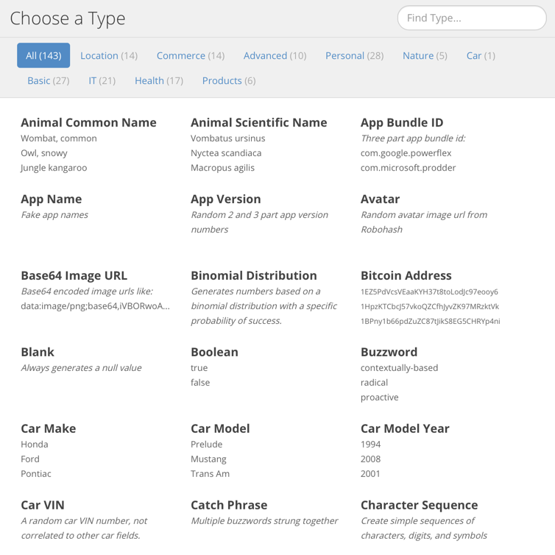
Task: Click the Find Type search field
Action: (472, 18)
